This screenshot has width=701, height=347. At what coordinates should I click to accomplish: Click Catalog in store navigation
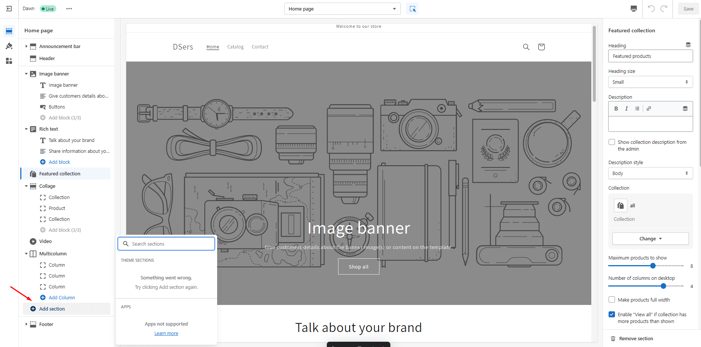tap(236, 47)
